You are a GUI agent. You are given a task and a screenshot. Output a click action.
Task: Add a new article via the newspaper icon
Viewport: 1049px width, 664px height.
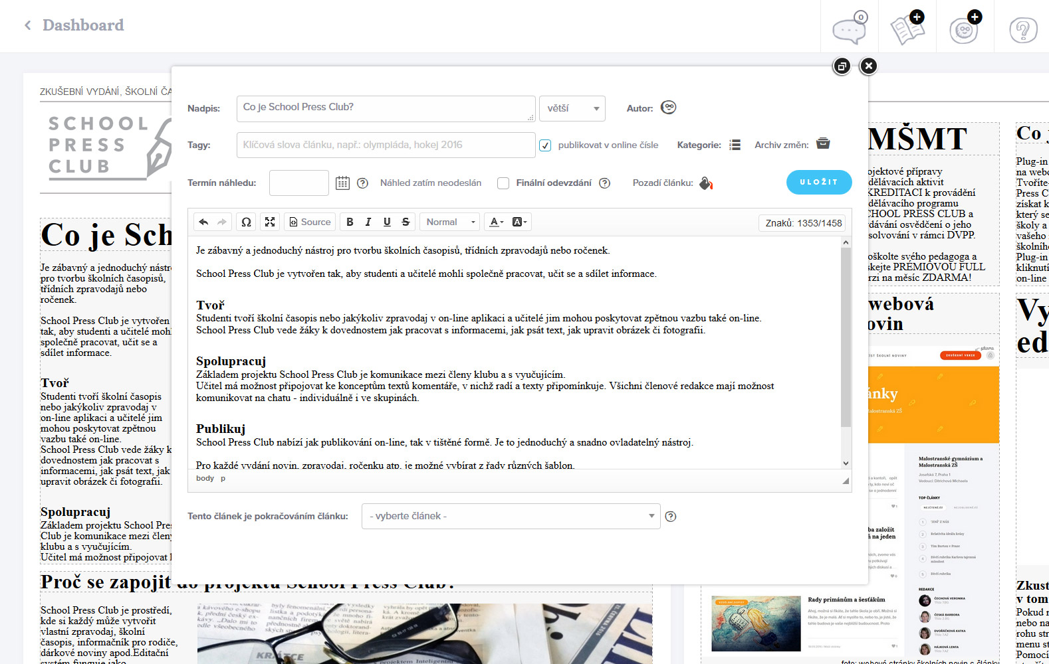[907, 27]
